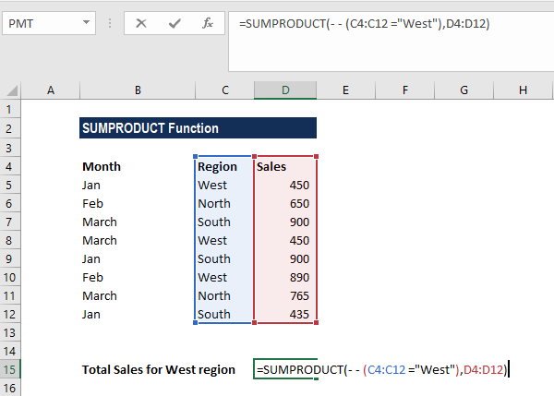Select column D header
554x396 pixels.
pos(285,90)
